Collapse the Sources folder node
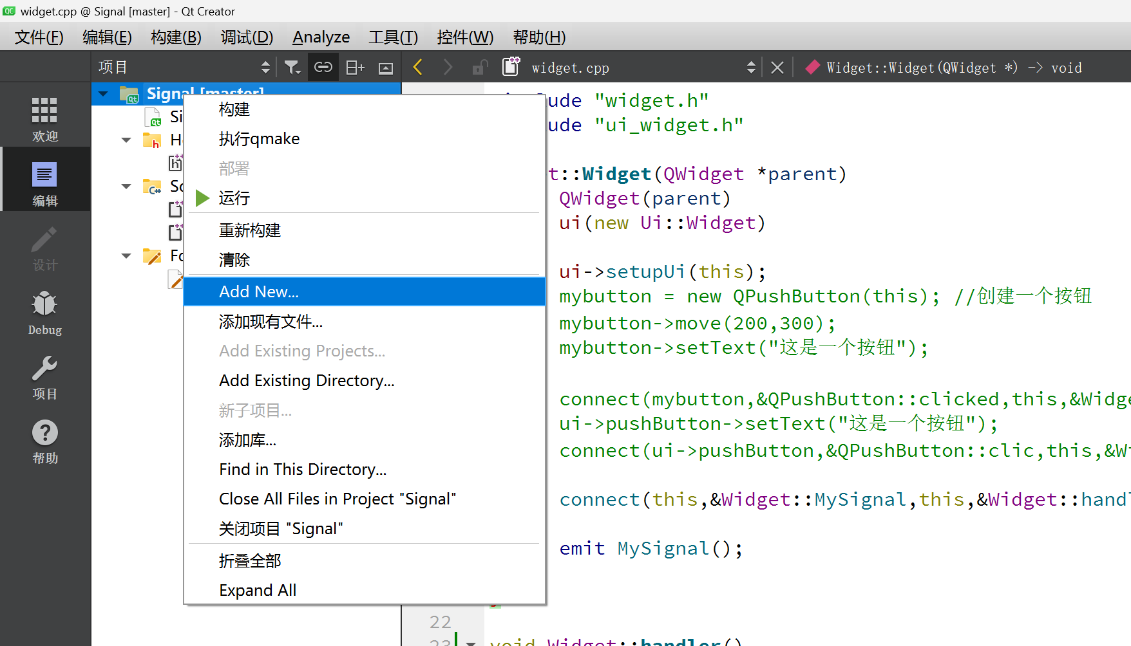Viewport: 1131px width, 646px height. coord(126,186)
